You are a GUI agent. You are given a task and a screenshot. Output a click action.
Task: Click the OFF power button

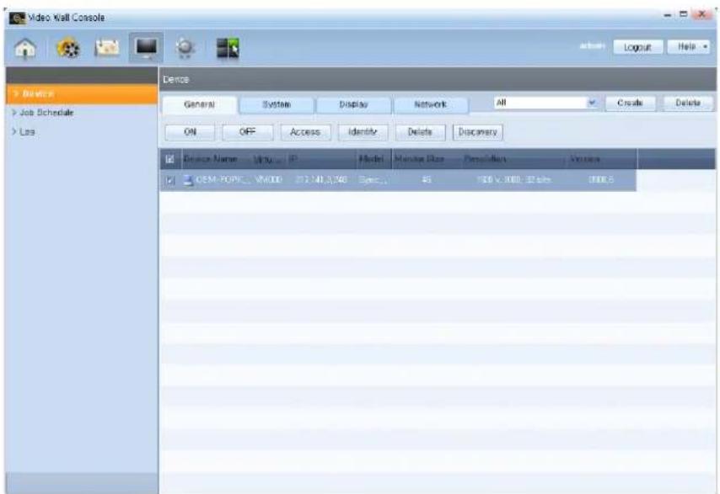click(x=247, y=132)
